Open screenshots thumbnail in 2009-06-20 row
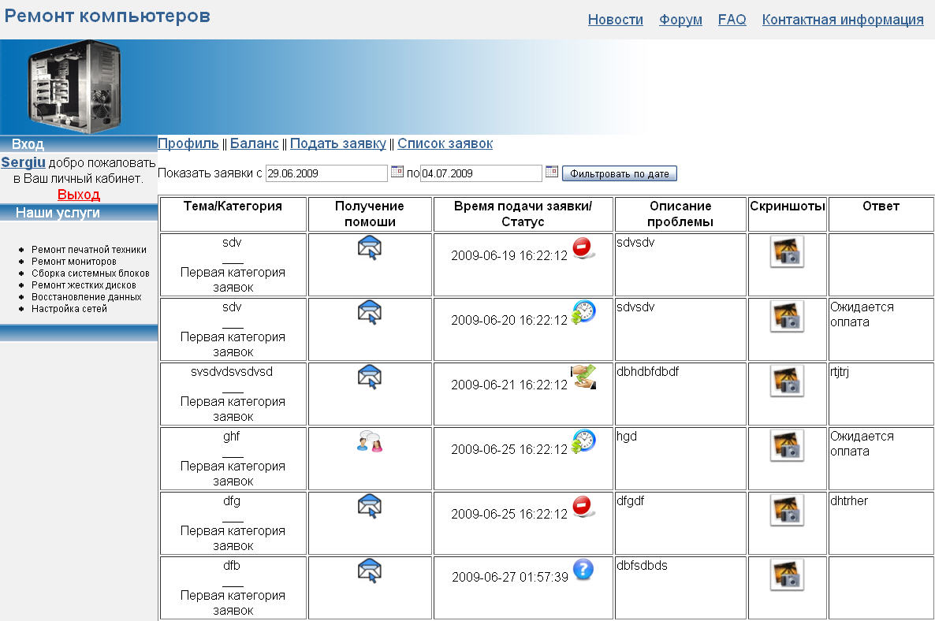The image size is (935, 621). [787, 316]
